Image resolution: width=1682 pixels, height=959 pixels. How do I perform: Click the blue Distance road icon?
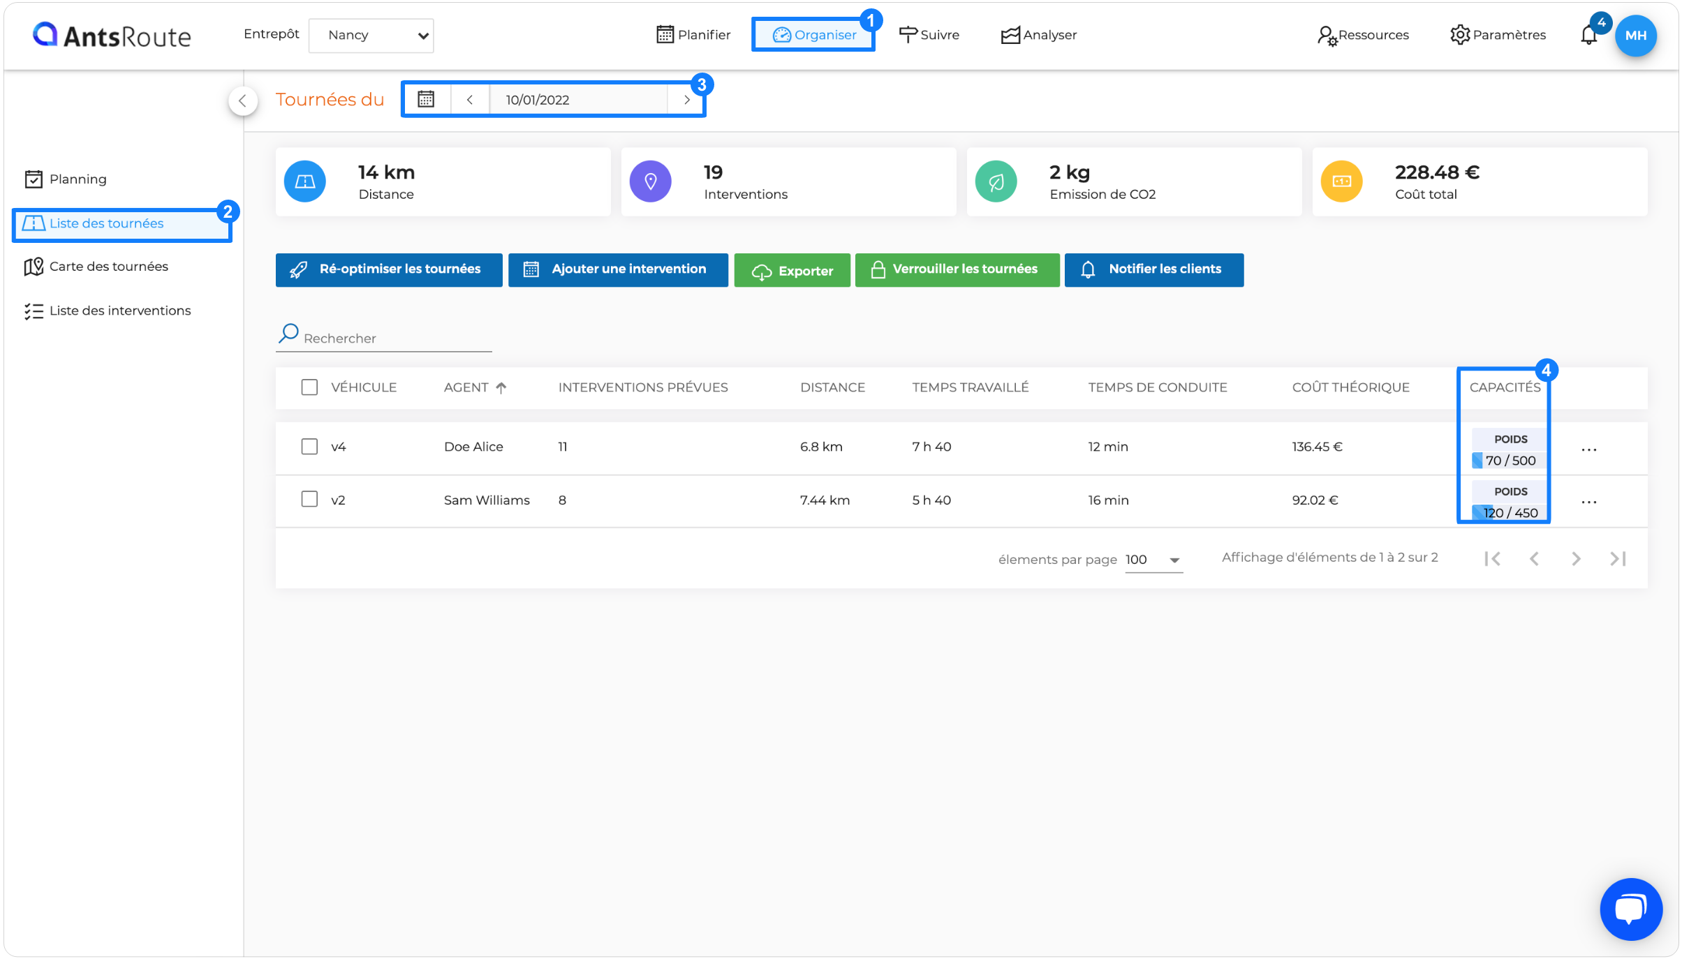click(x=305, y=181)
